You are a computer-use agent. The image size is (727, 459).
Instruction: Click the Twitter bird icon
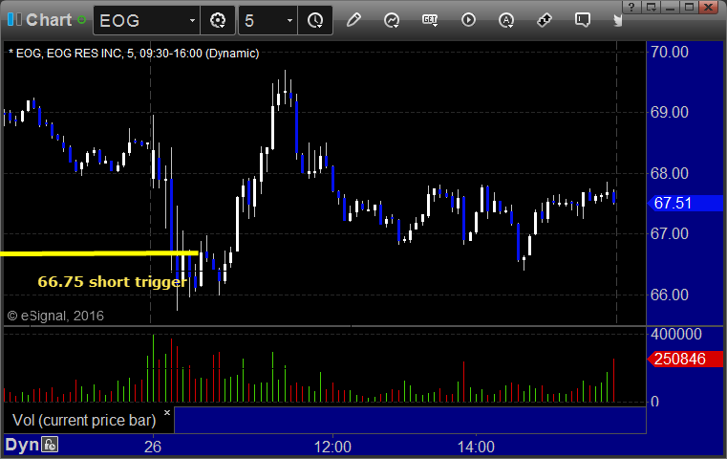pos(617,20)
